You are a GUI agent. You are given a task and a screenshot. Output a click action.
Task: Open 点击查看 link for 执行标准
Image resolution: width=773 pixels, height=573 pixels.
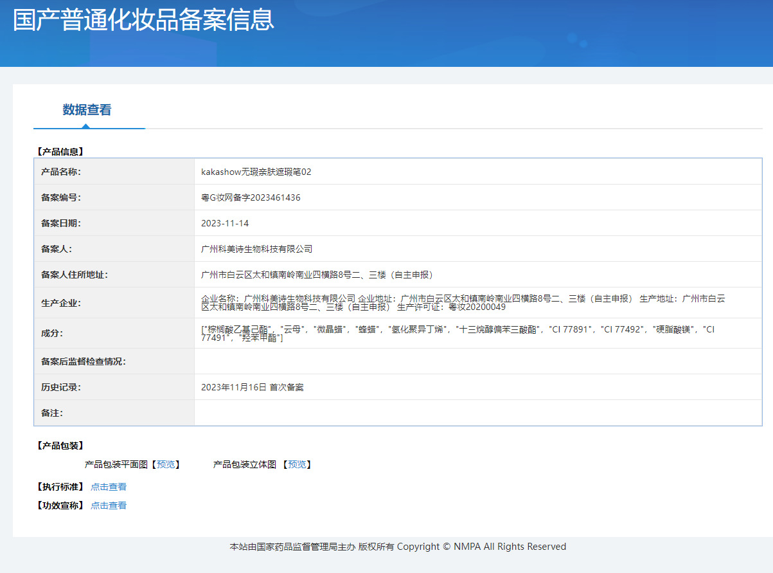click(109, 487)
